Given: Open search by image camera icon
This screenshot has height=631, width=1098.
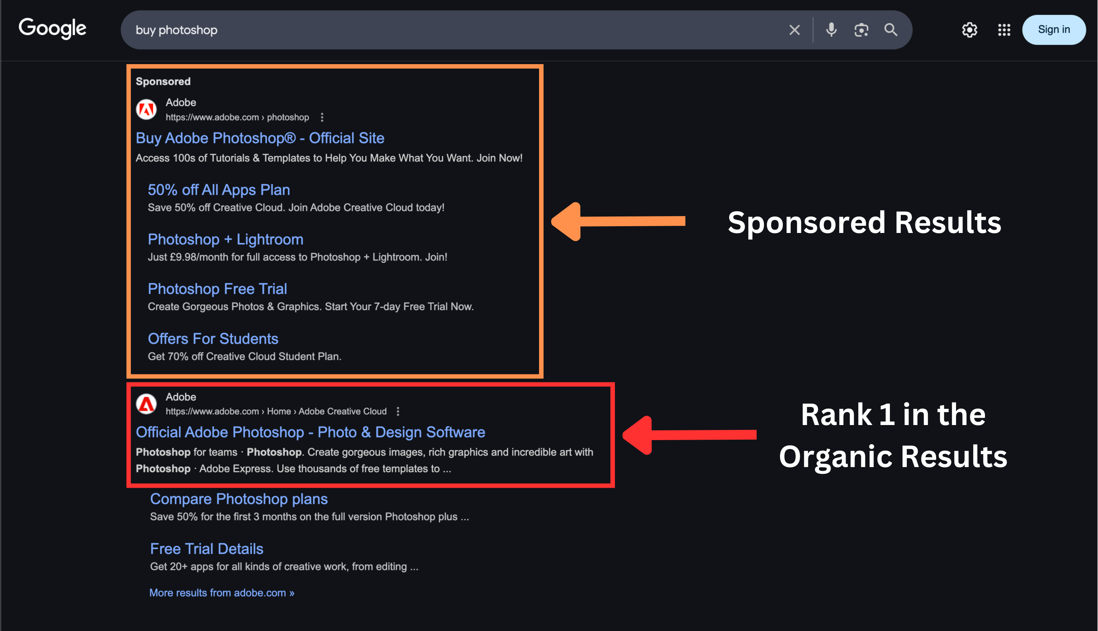Looking at the screenshot, I should click(x=861, y=30).
